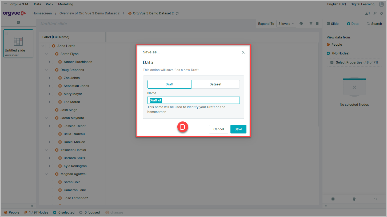The height and width of the screenshot is (217, 387).
Task: Click the Save button in the dialog
Action: [238, 129]
